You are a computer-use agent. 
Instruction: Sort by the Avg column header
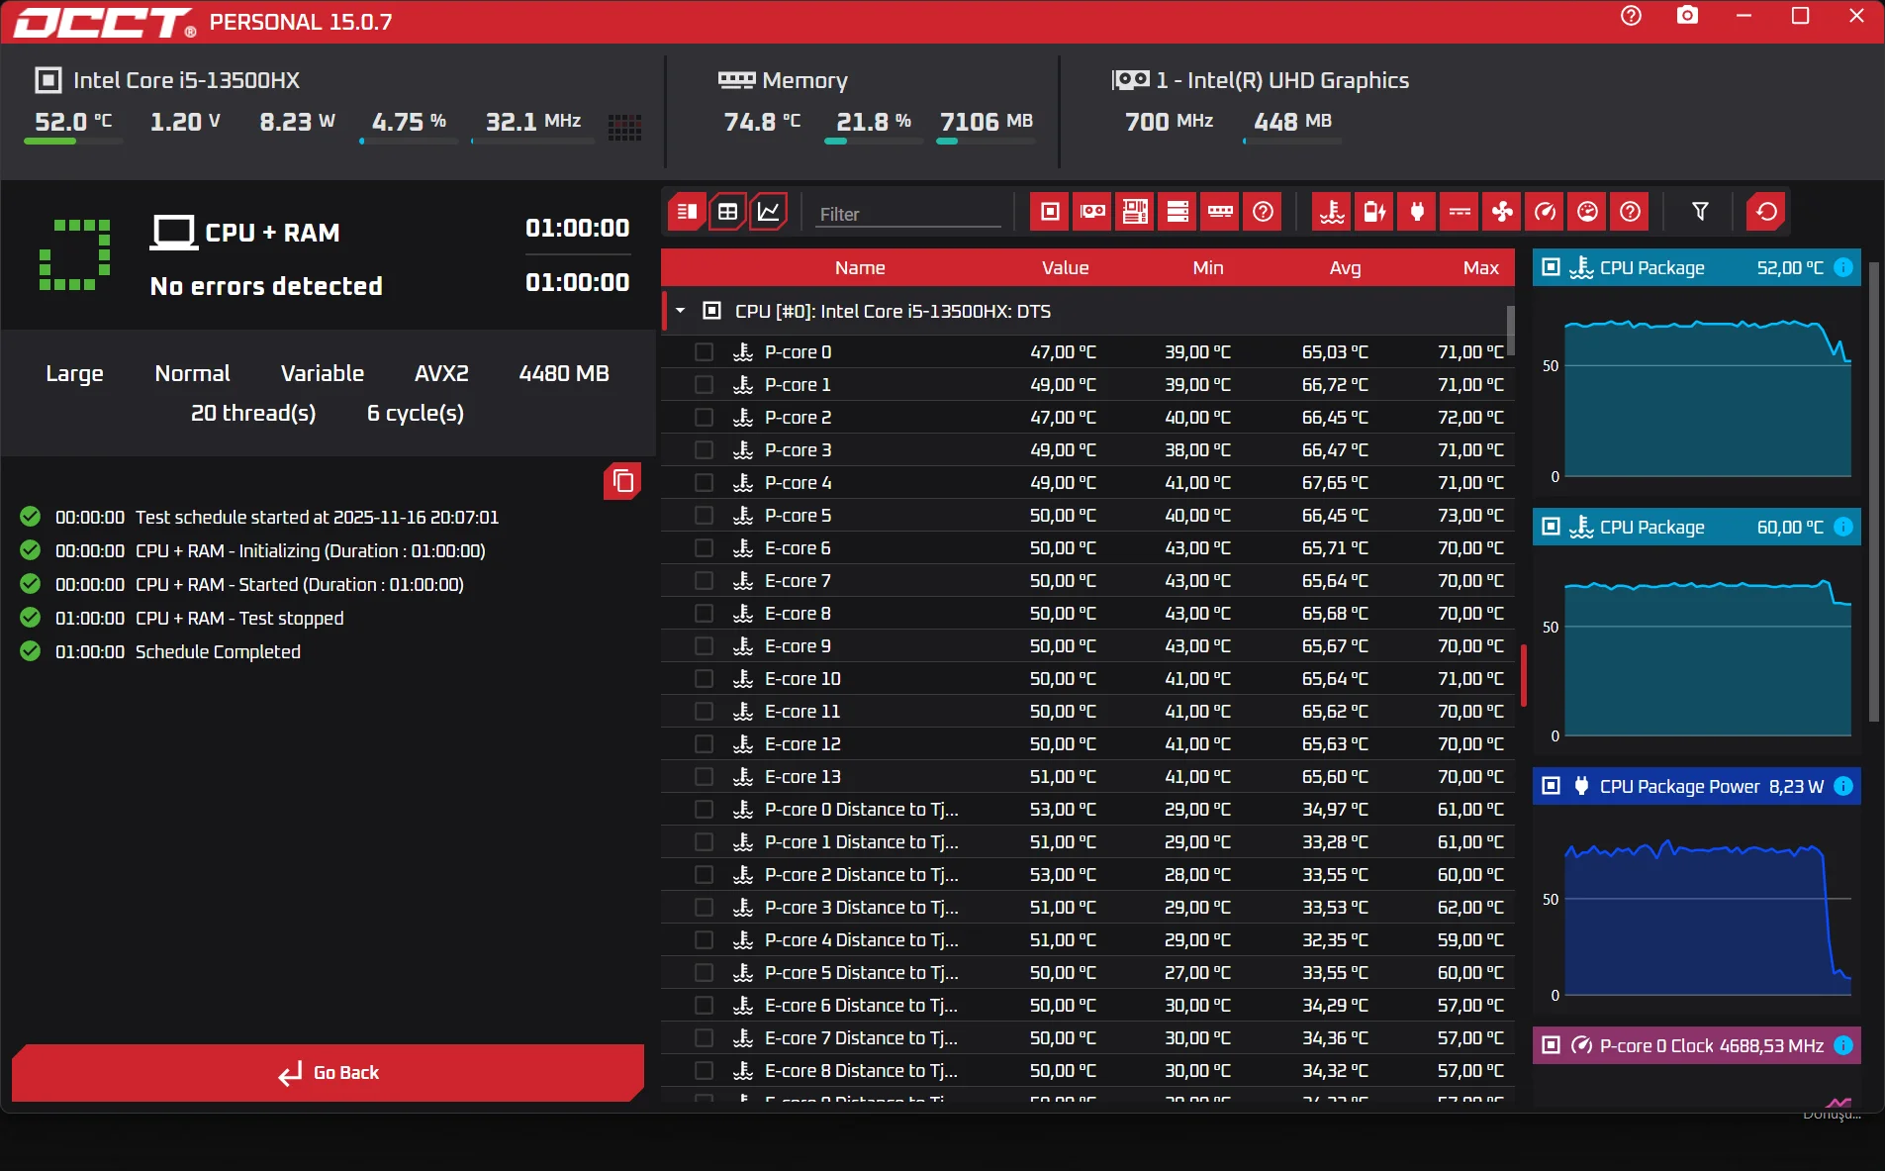(x=1346, y=268)
